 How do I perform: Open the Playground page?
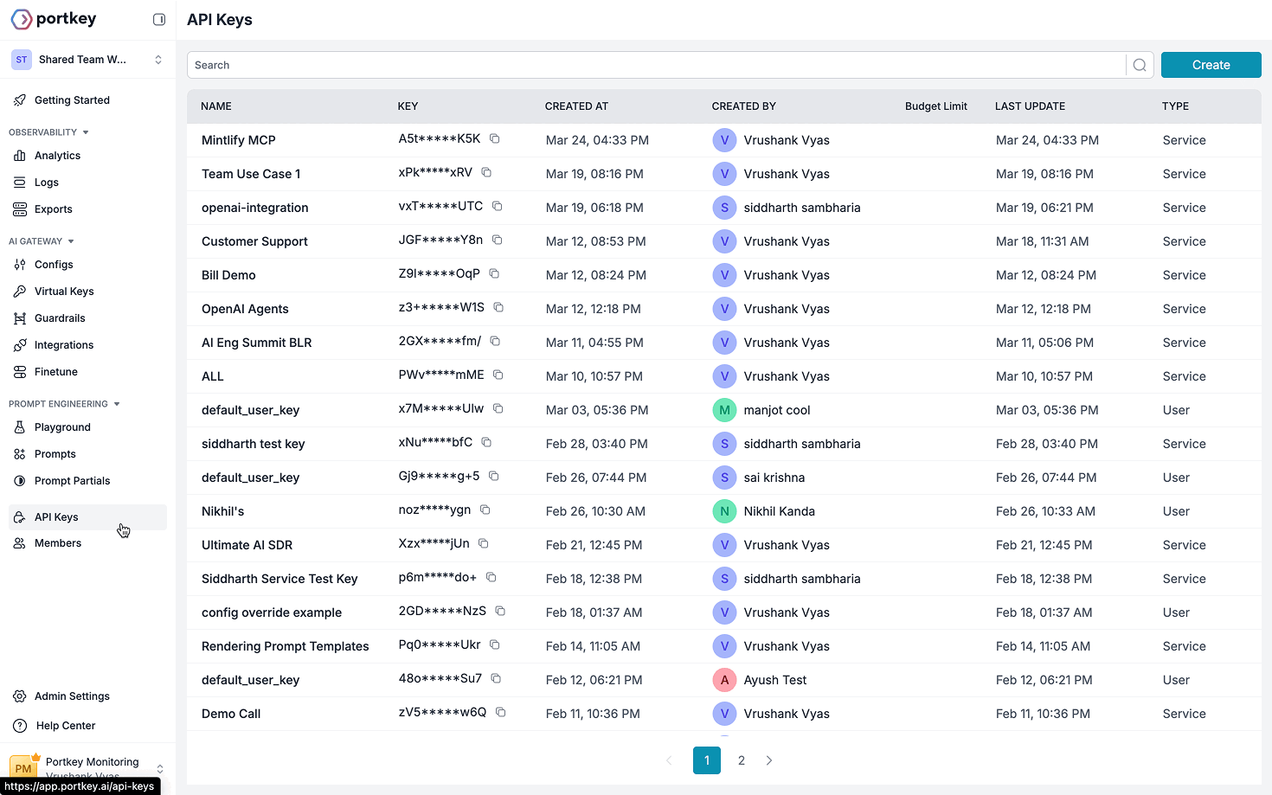(62, 427)
